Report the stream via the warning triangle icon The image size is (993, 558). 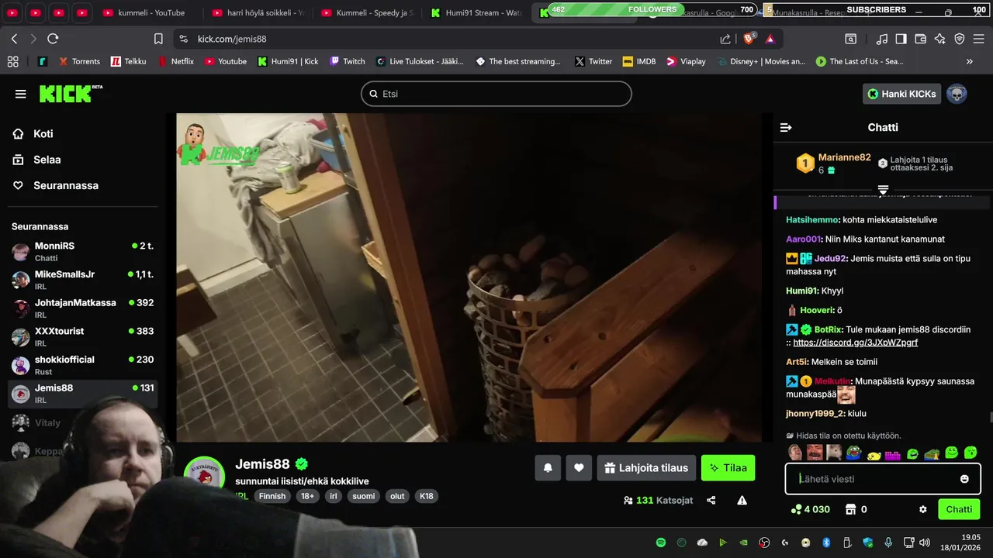[742, 501]
